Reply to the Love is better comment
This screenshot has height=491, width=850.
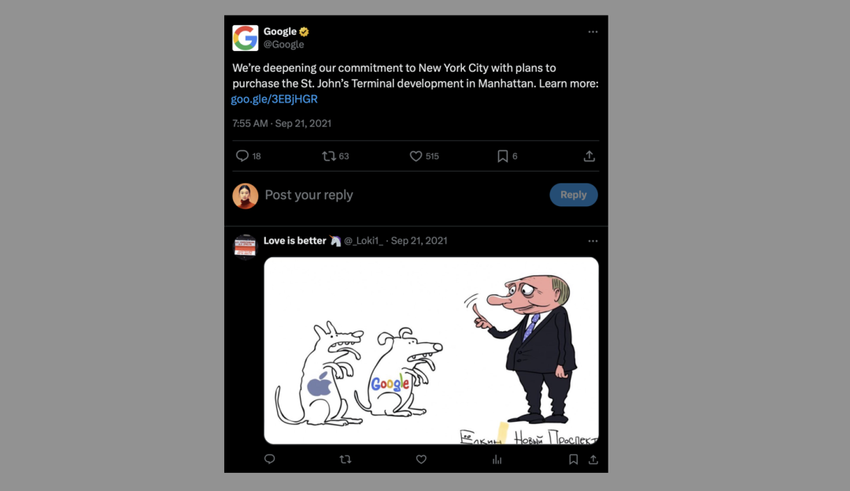tap(269, 459)
